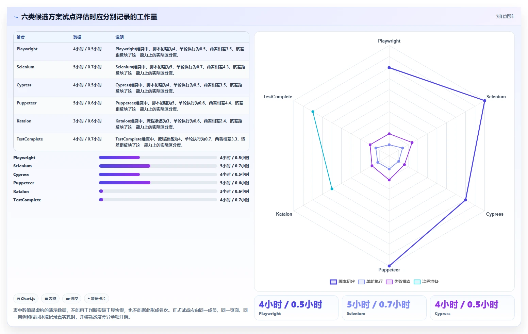Click the 进度 tag chip
528x334 pixels.
pyautogui.click(x=72, y=299)
